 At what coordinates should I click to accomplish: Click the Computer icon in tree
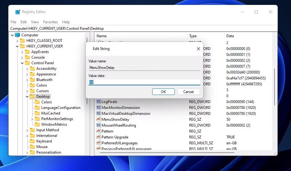[17, 35]
